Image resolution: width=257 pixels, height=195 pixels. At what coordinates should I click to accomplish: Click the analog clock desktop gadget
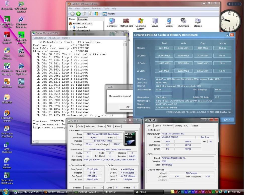(230, 21)
